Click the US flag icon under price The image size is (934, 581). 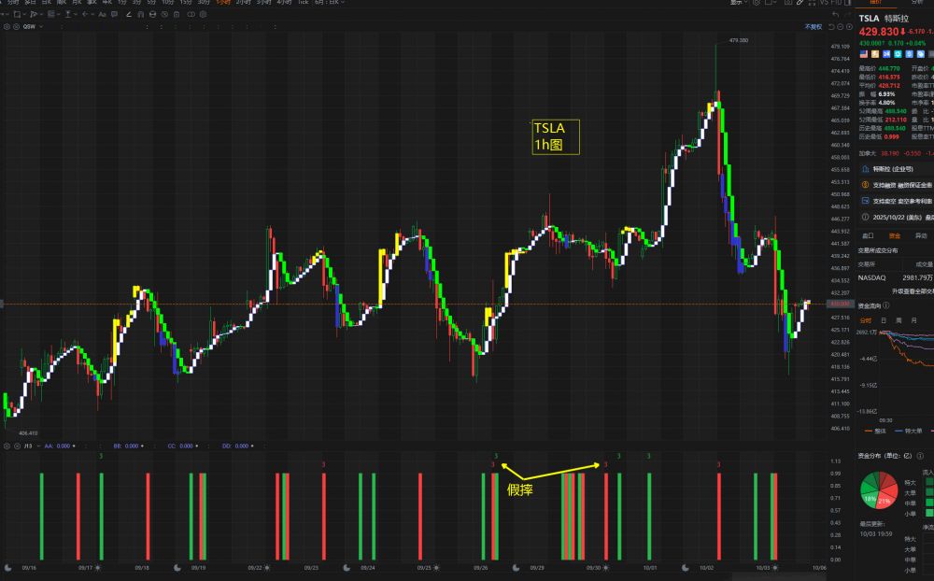tap(862, 54)
